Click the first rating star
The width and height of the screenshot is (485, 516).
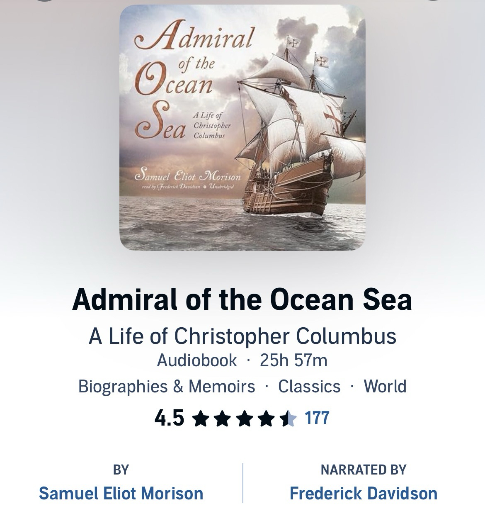point(201,419)
